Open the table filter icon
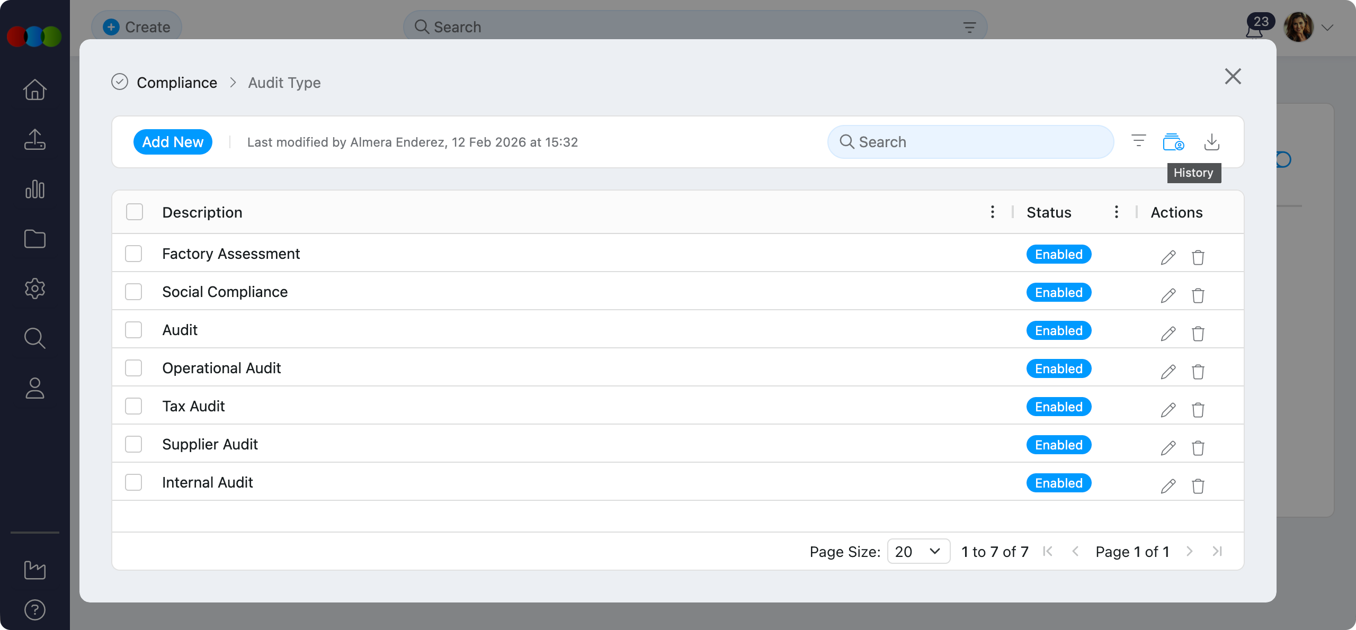The width and height of the screenshot is (1356, 630). 1138,141
